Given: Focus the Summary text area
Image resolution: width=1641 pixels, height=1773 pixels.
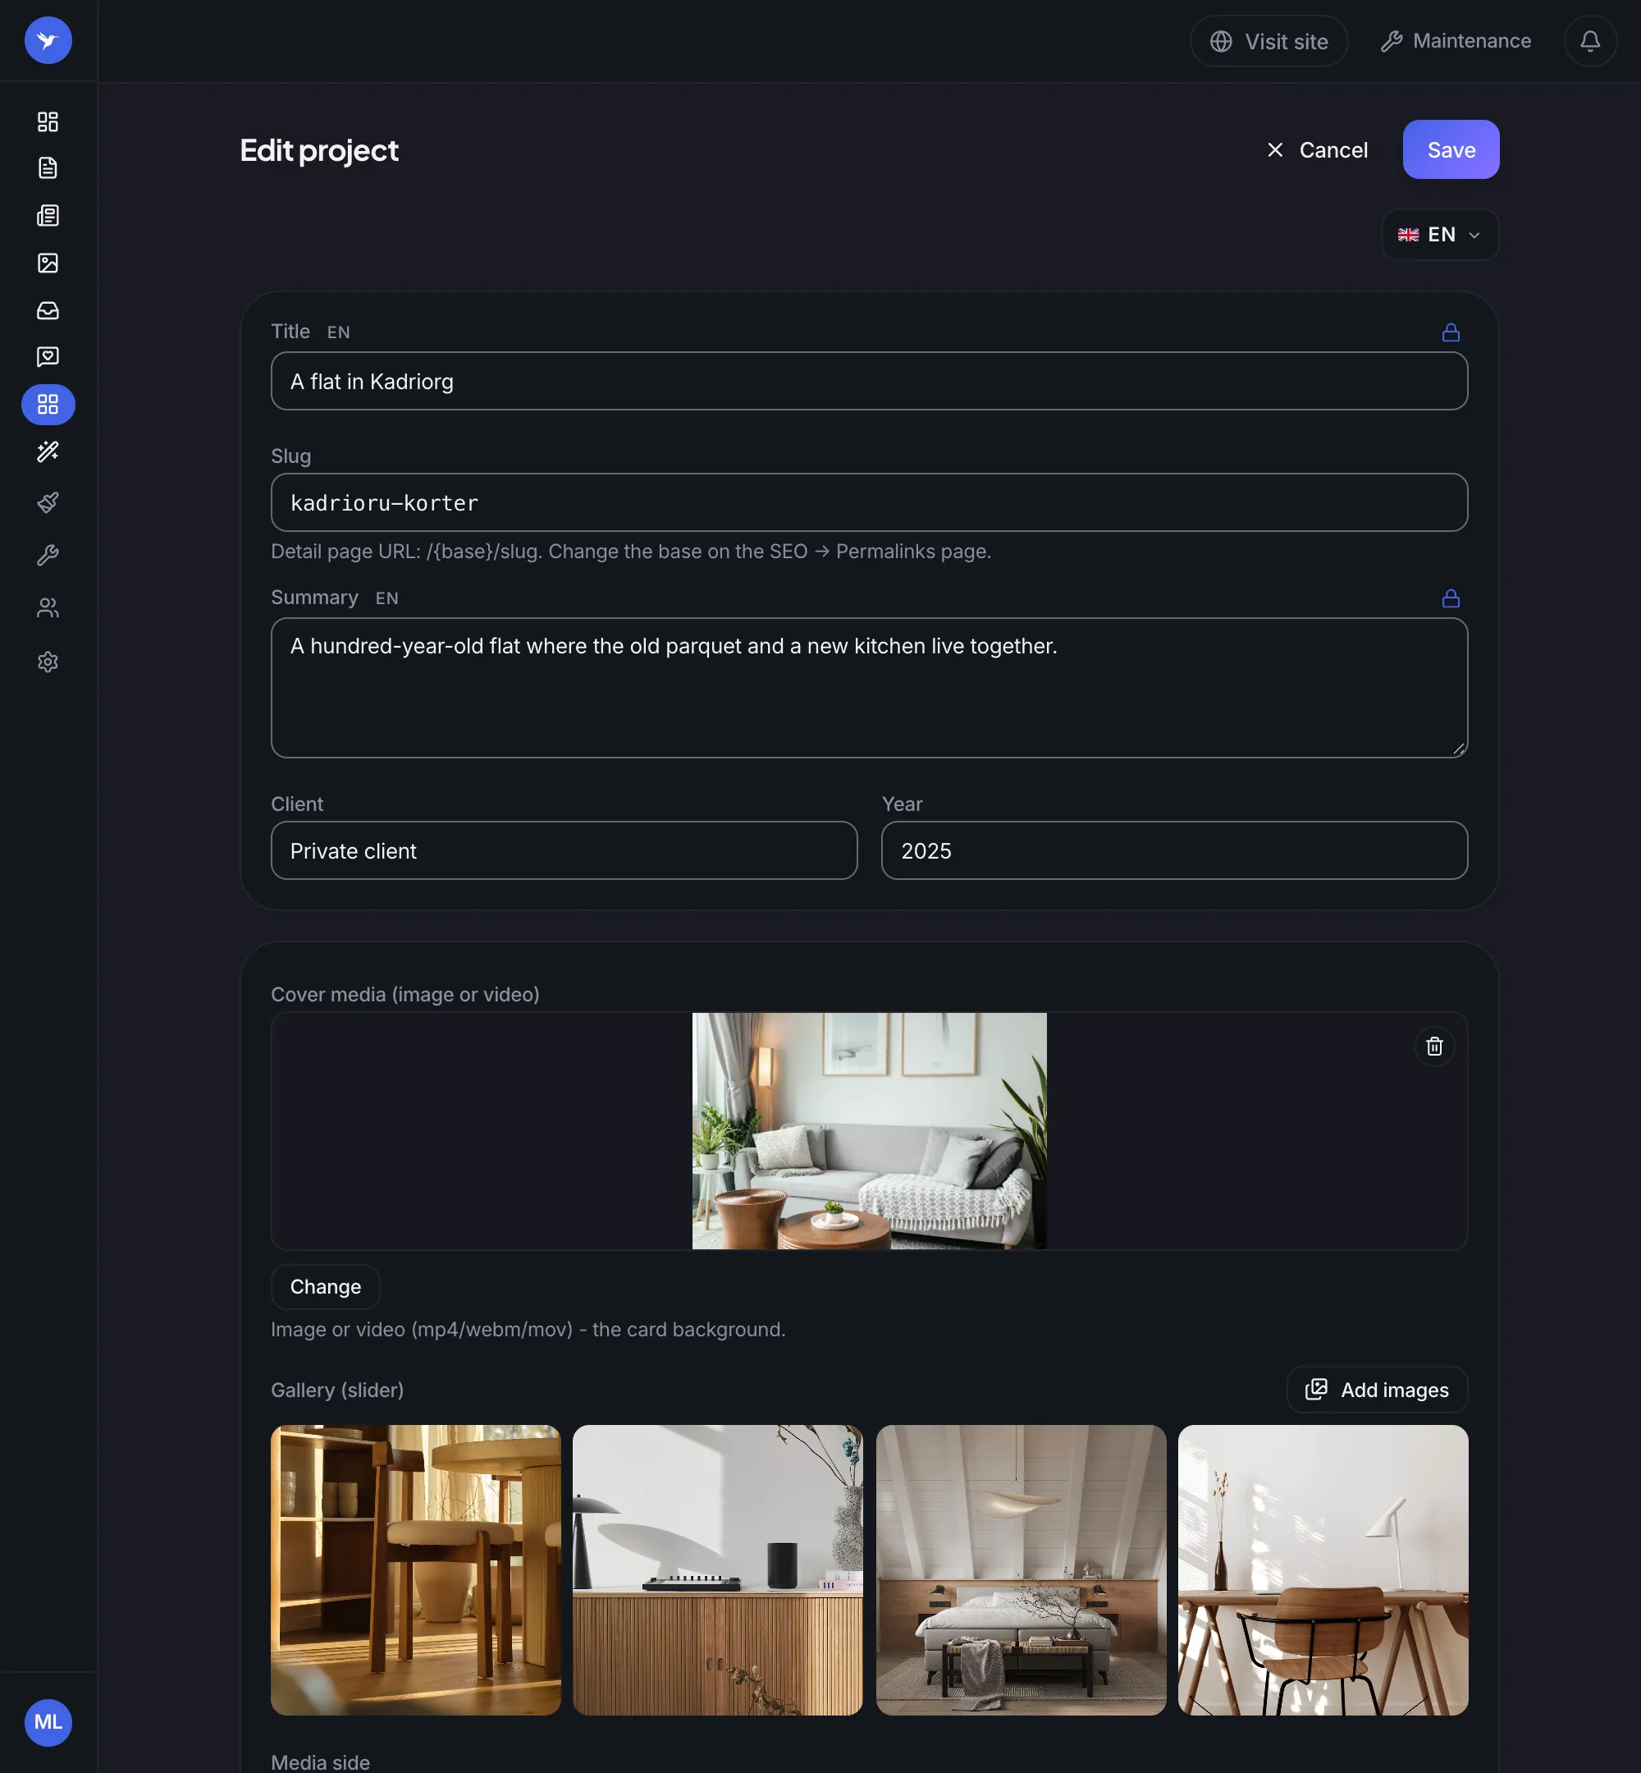Looking at the screenshot, I should (x=868, y=688).
